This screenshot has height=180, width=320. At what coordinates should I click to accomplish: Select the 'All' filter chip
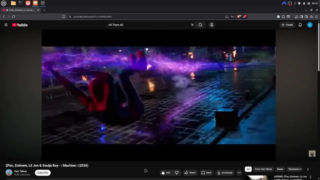pyautogui.click(x=248, y=169)
